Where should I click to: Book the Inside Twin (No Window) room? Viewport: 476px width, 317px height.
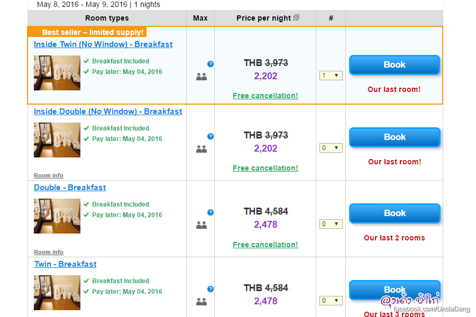pos(394,65)
